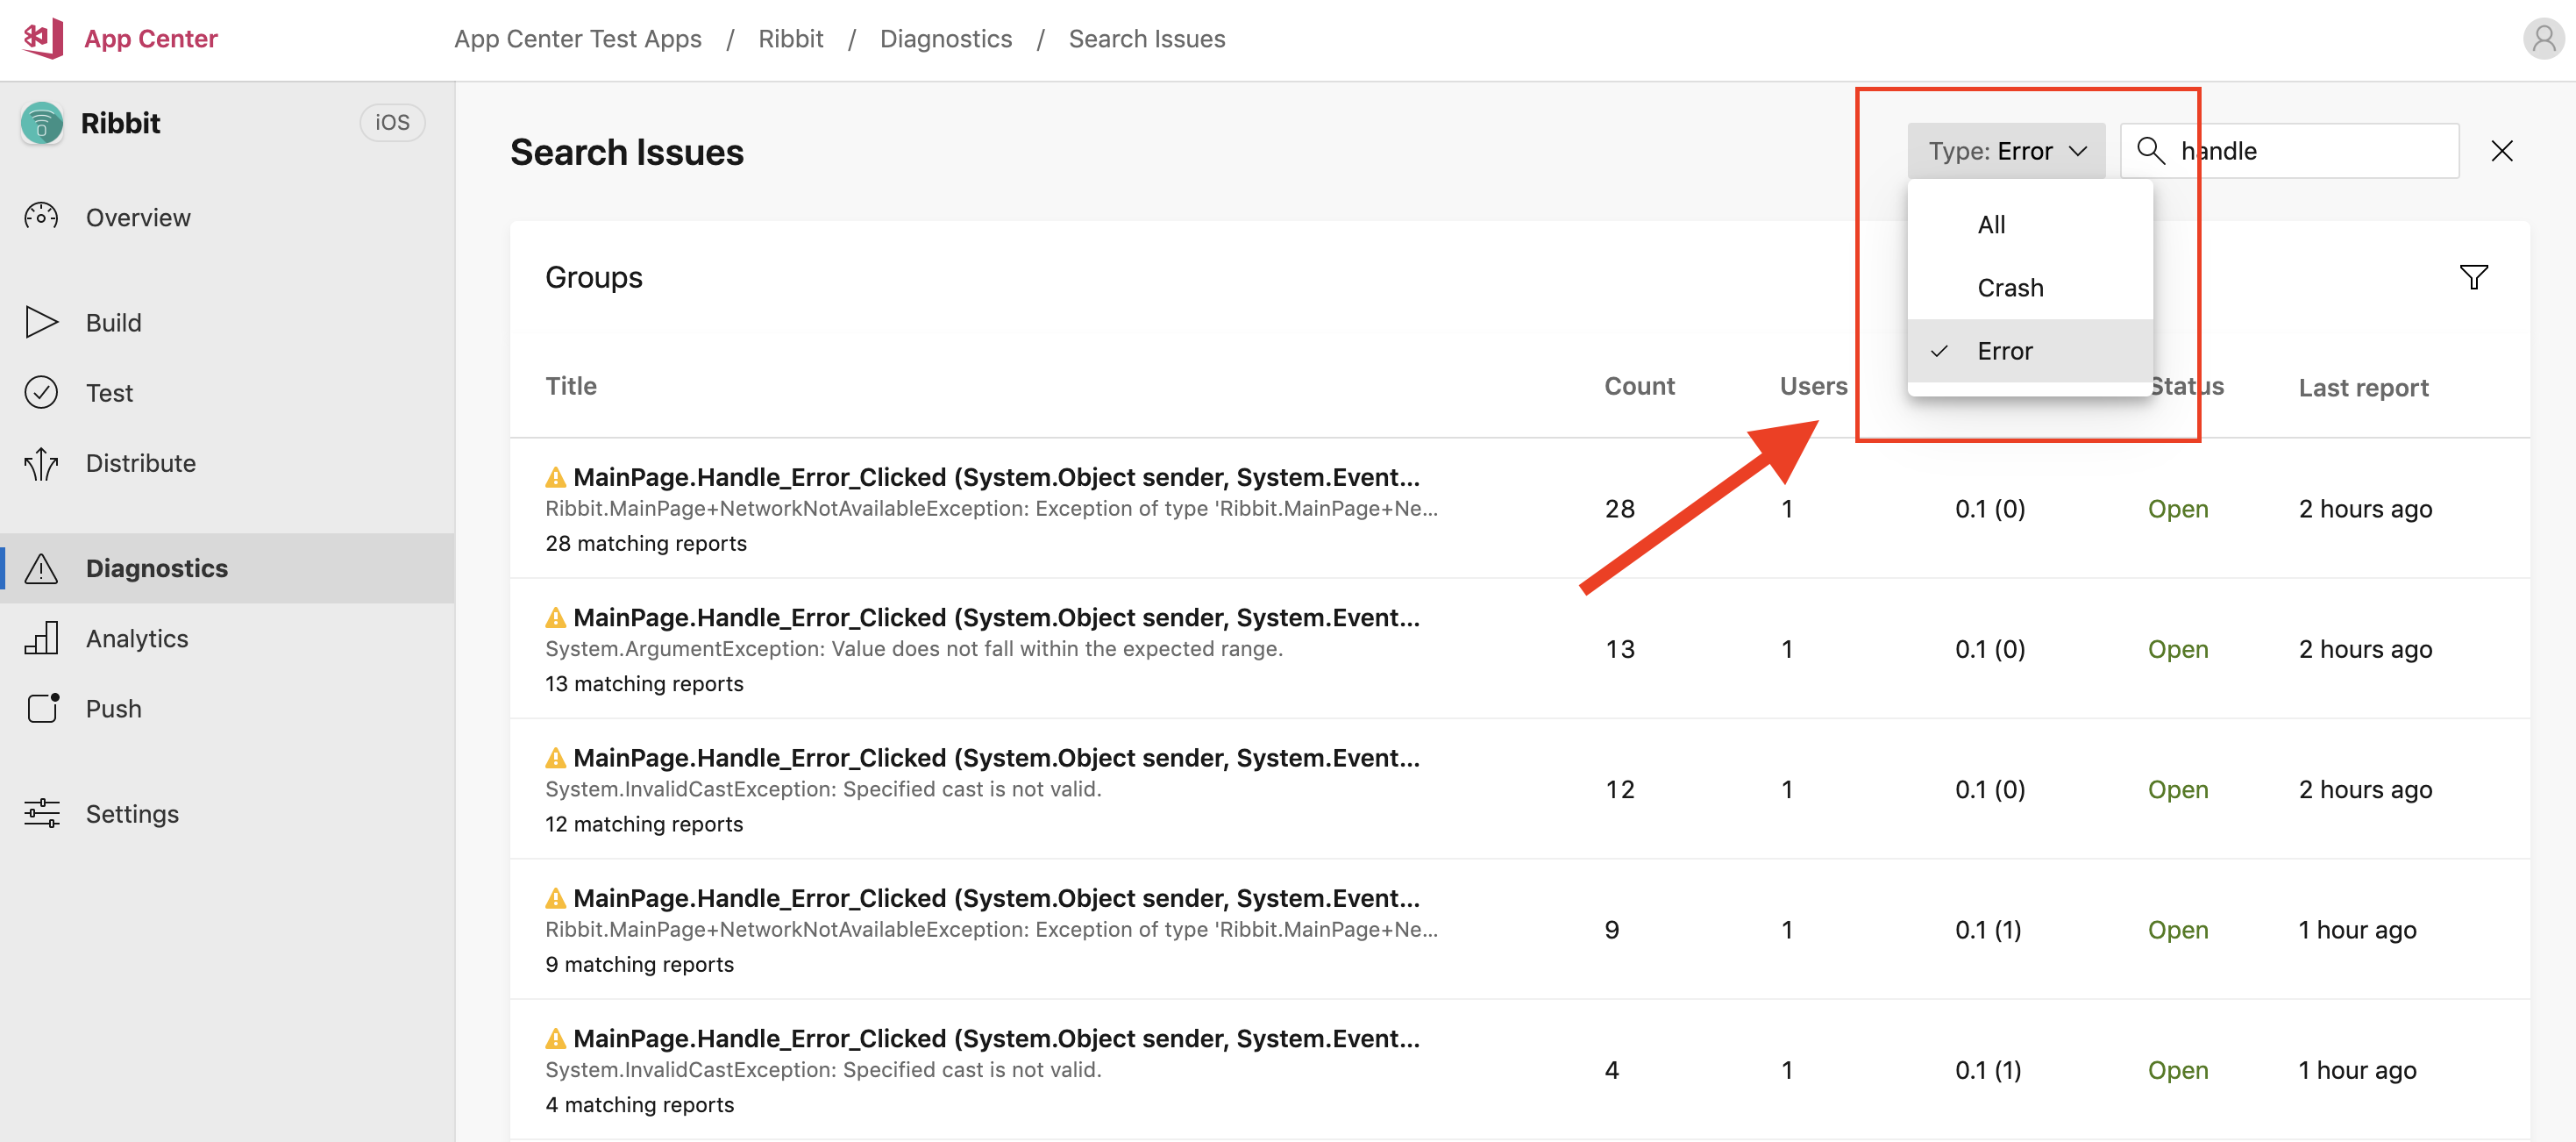
Task: Click the Diagnostics breadcrumb link
Action: (x=946, y=36)
